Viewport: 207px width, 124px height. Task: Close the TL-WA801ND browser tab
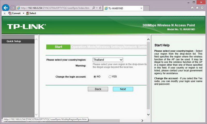(141, 8)
